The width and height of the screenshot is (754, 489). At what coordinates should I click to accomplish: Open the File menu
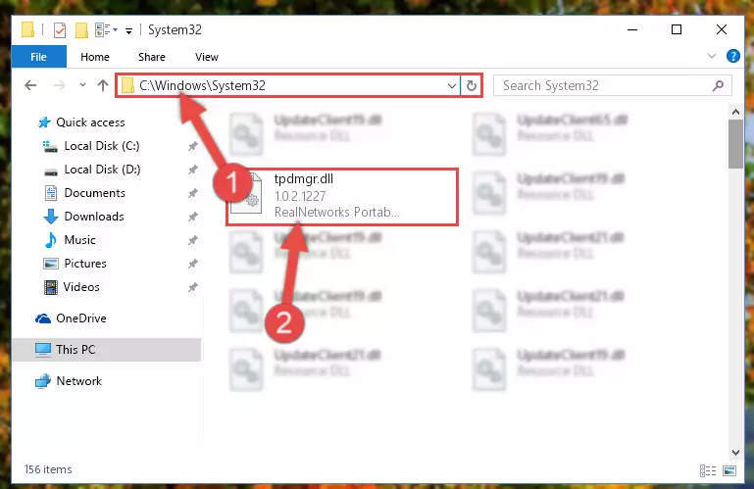tap(38, 57)
